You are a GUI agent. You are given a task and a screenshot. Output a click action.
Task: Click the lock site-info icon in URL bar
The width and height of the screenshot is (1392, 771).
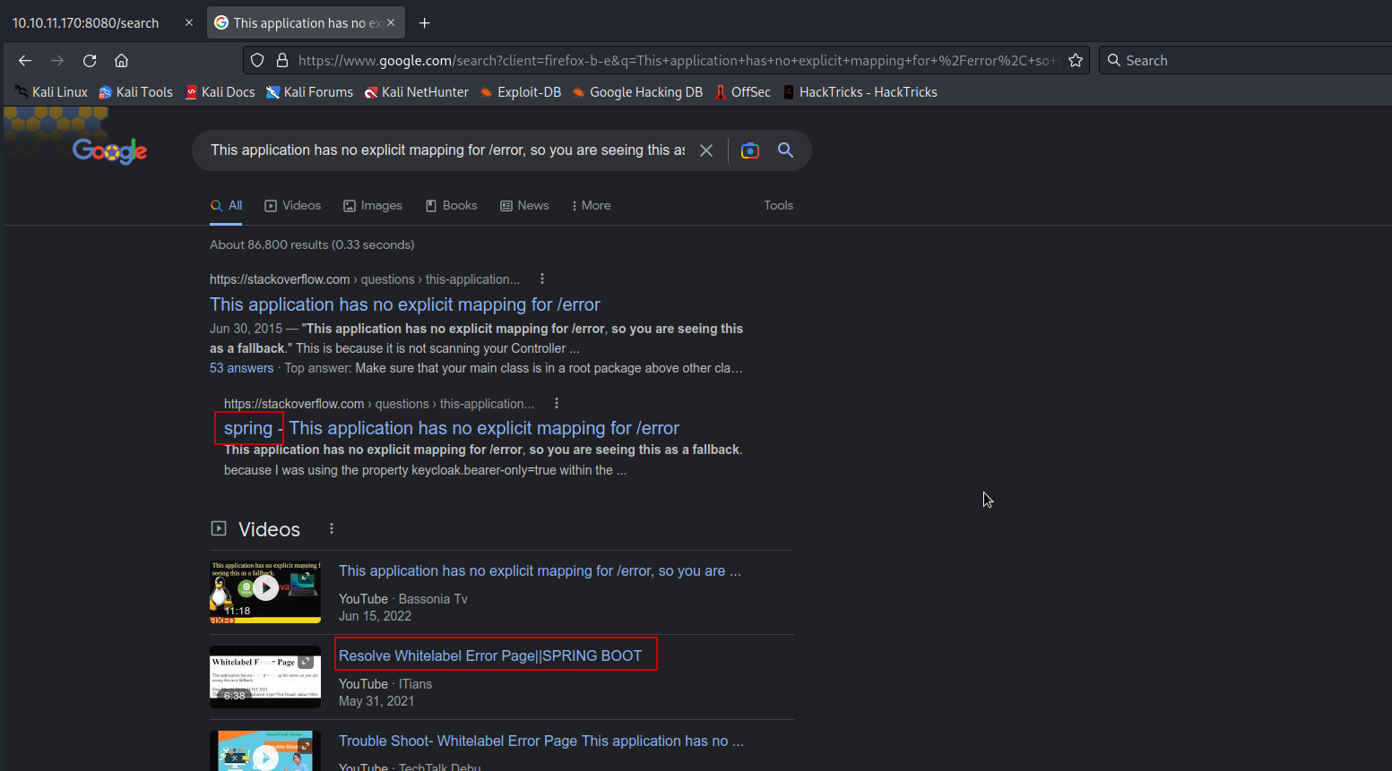click(x=281, y=60)
